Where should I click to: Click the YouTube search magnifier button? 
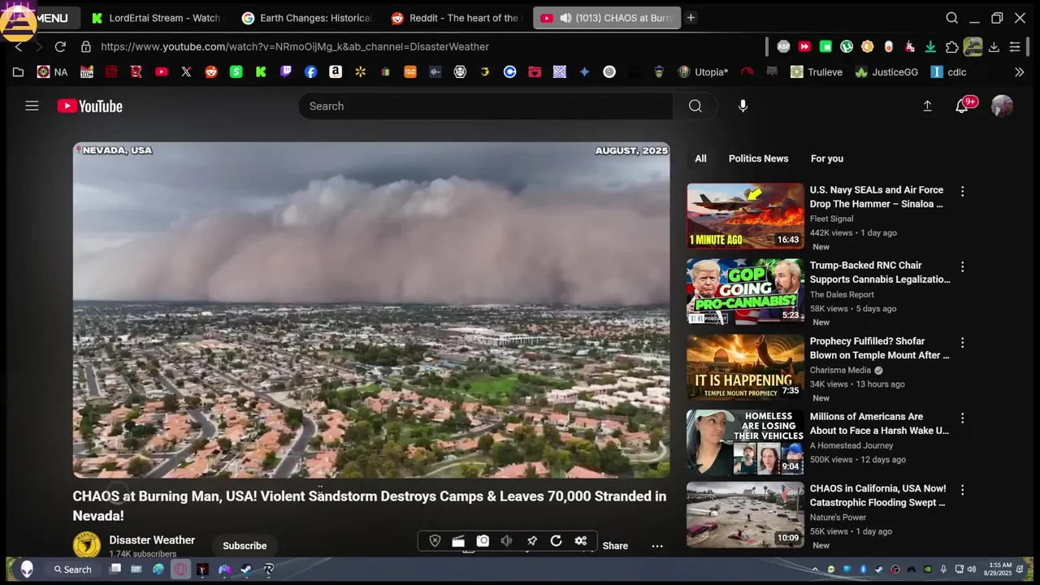695,106
